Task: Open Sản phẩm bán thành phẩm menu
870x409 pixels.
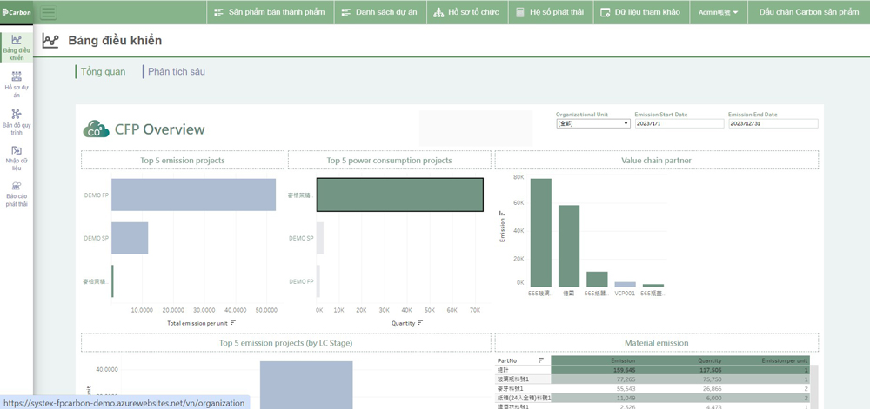Action: click(x=269, y=12)
